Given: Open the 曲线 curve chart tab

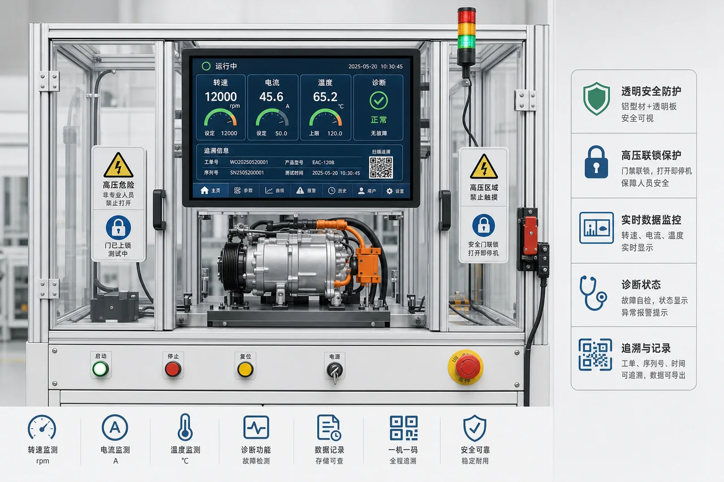Looking at the screenshot, I should point(275,191).
